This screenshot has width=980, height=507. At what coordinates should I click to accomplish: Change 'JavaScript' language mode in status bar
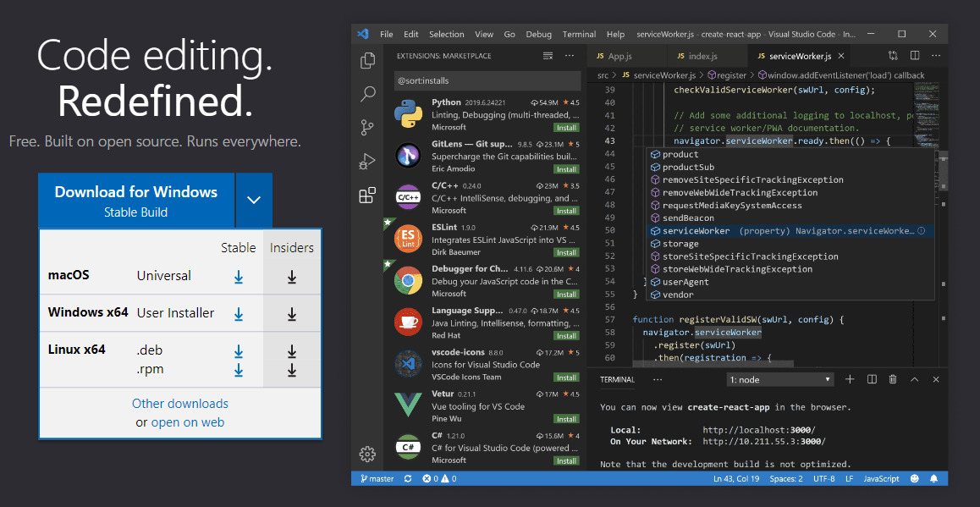(x=881, y=479)
